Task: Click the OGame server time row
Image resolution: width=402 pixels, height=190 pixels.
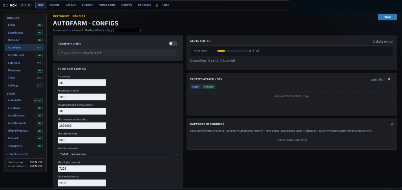Action: [x=25, y=162]
